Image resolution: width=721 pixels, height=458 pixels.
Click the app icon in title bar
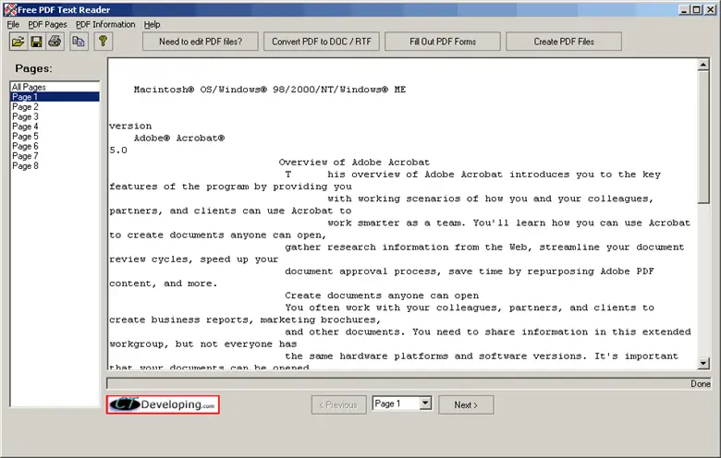pos(10,9)
